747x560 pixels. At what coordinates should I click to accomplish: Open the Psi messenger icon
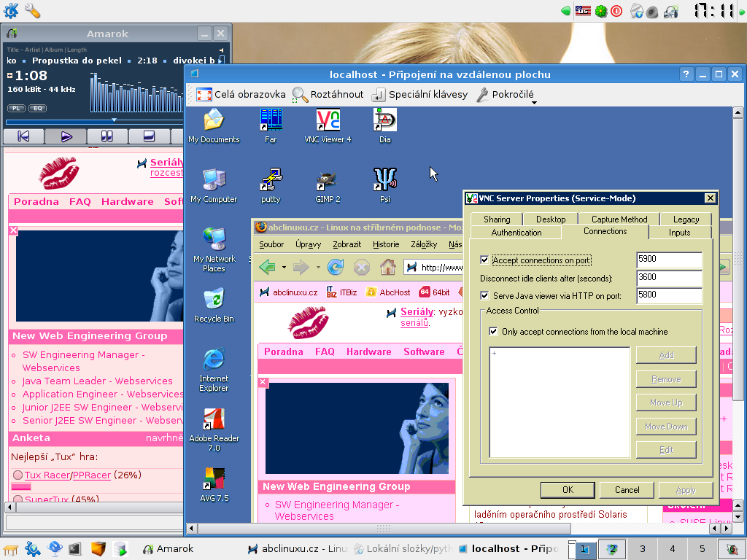385,186
